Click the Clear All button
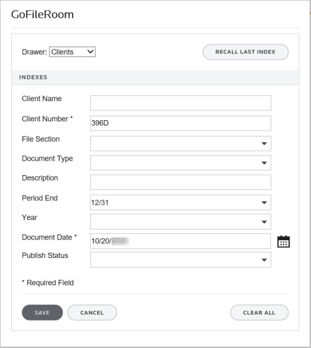This screenshot has height=348, width=311. pyautogui.click(x=259, y=313)
